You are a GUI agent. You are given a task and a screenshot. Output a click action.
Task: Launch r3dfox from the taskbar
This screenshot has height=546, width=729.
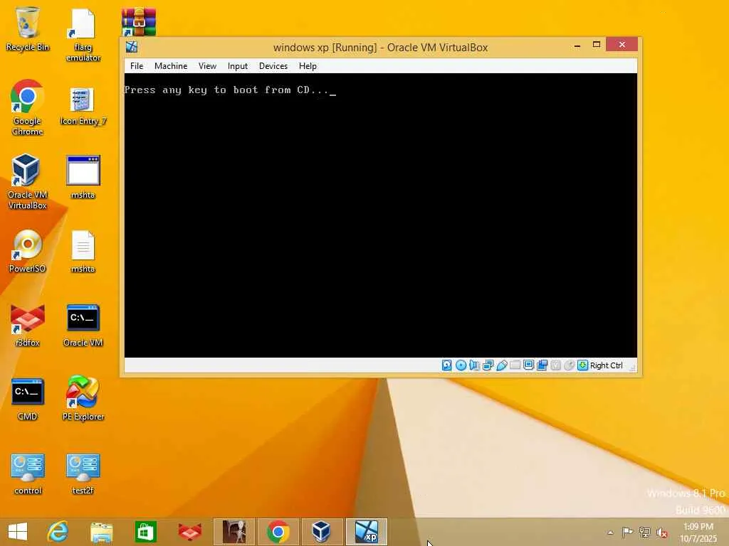click(189, 532)
